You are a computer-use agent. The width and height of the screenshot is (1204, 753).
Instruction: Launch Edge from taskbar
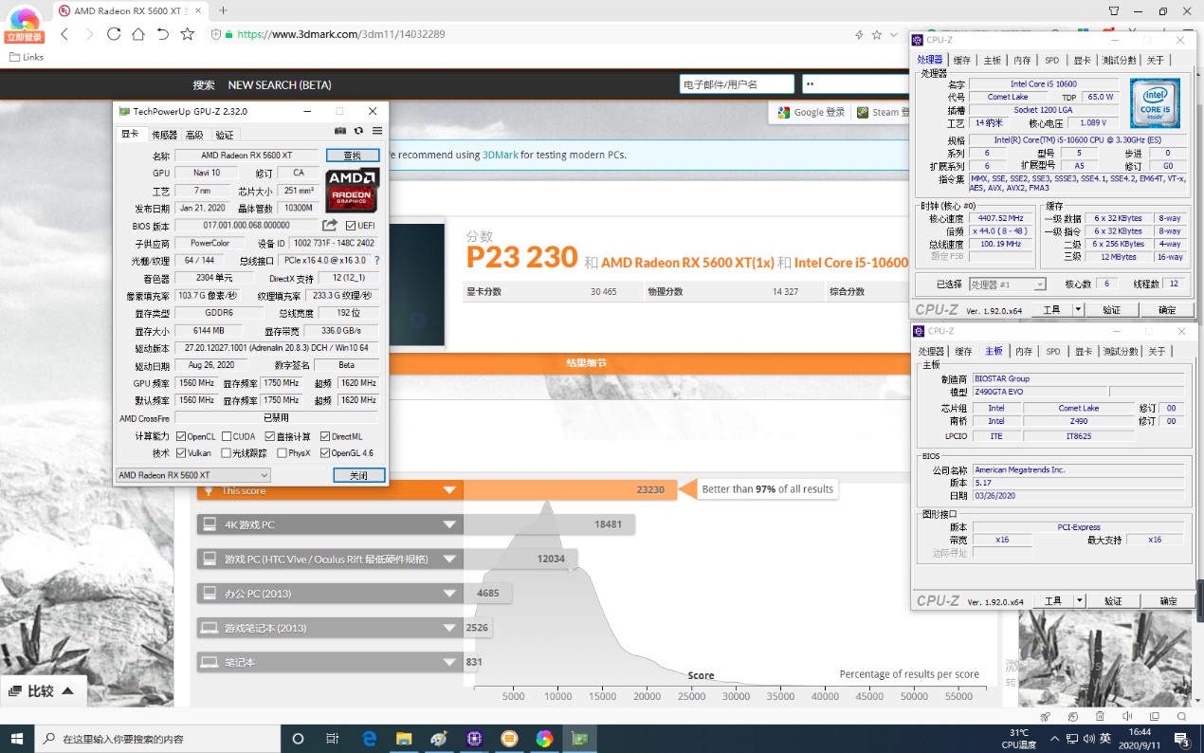click(369, 738)
